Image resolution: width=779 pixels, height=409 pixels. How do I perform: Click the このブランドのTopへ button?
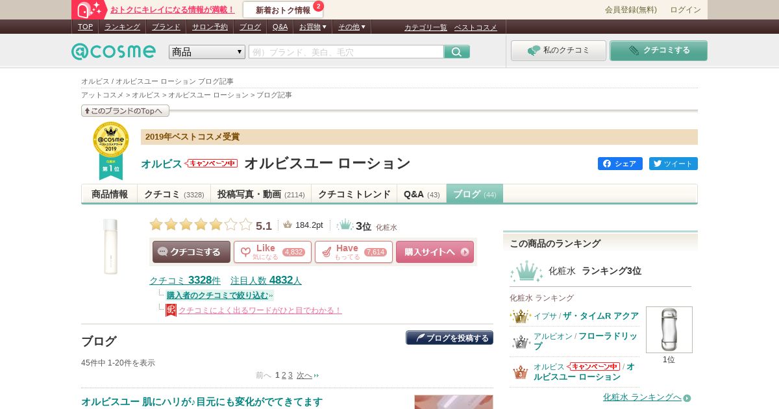point(125,111)
